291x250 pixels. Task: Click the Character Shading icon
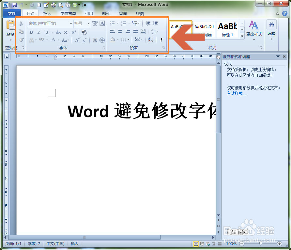point(95,40)
